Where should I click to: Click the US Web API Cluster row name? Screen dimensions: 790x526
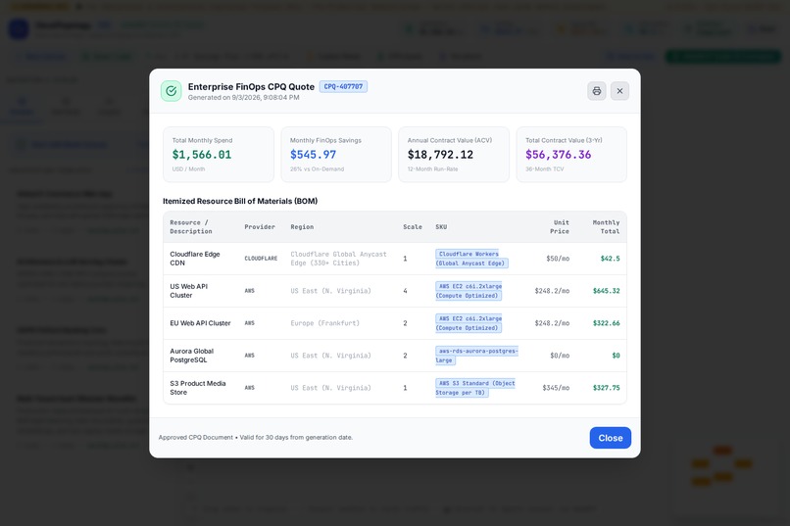coord(189,291)
